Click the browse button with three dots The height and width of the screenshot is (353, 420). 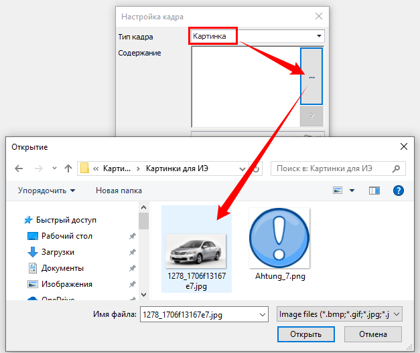tap(311, 76)
